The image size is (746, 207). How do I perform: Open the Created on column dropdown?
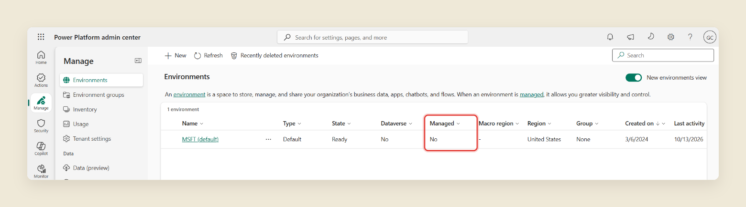click(664, 124)
